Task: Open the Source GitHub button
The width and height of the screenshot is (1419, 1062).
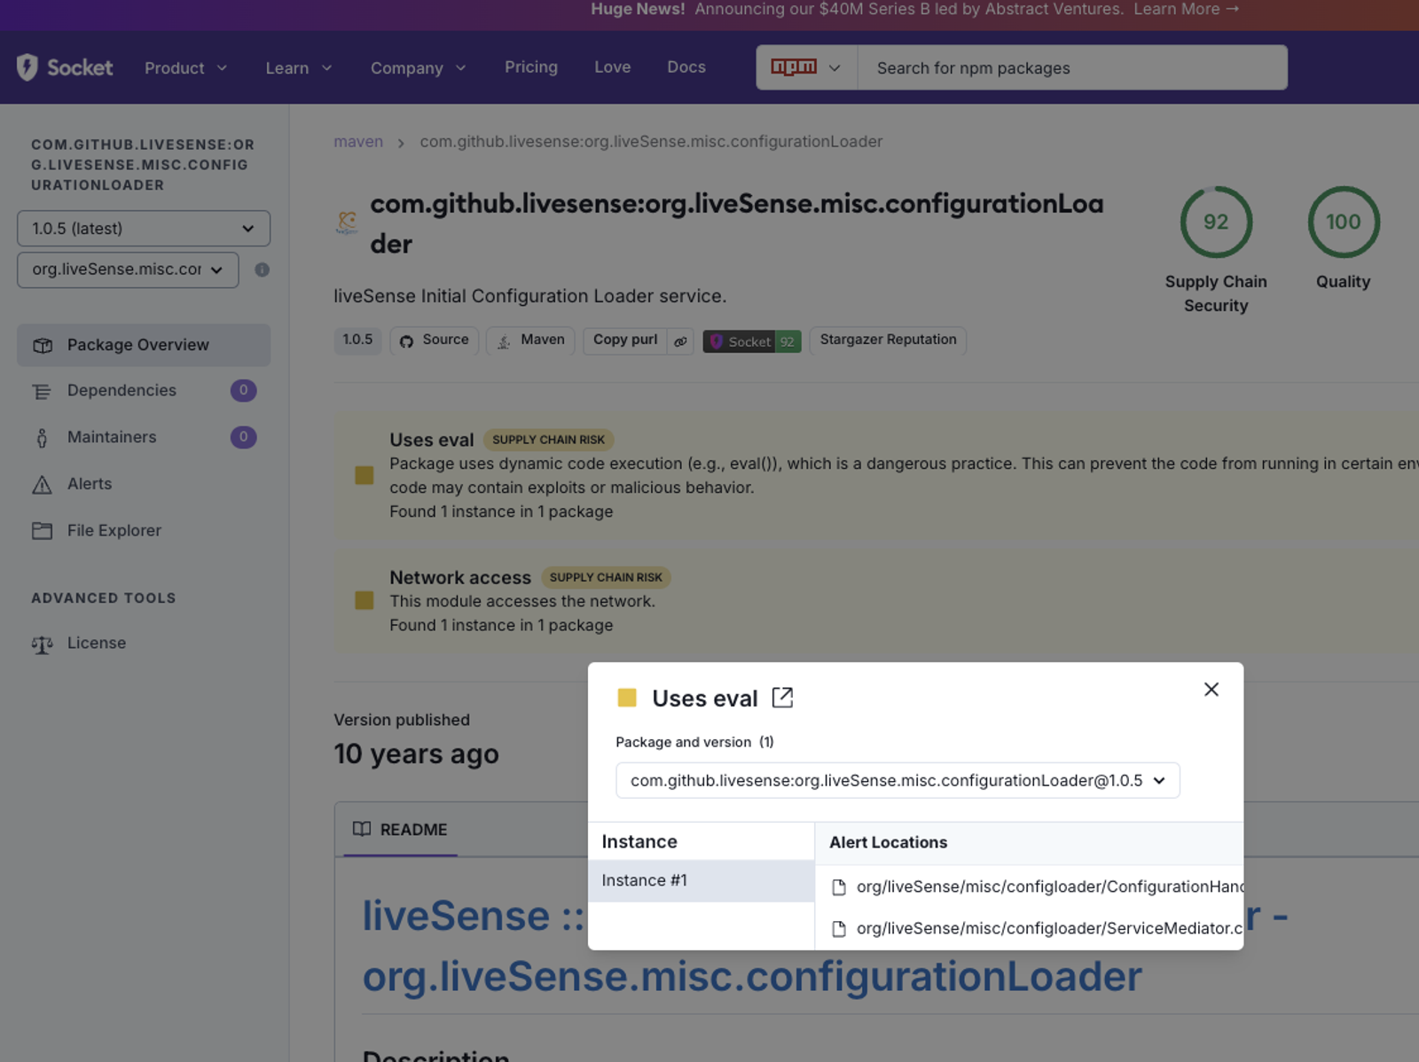Action: pyautogui.click(x=435, y=340)
